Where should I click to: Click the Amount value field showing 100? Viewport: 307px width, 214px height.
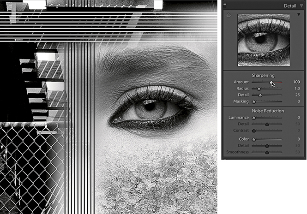(296, 82)
